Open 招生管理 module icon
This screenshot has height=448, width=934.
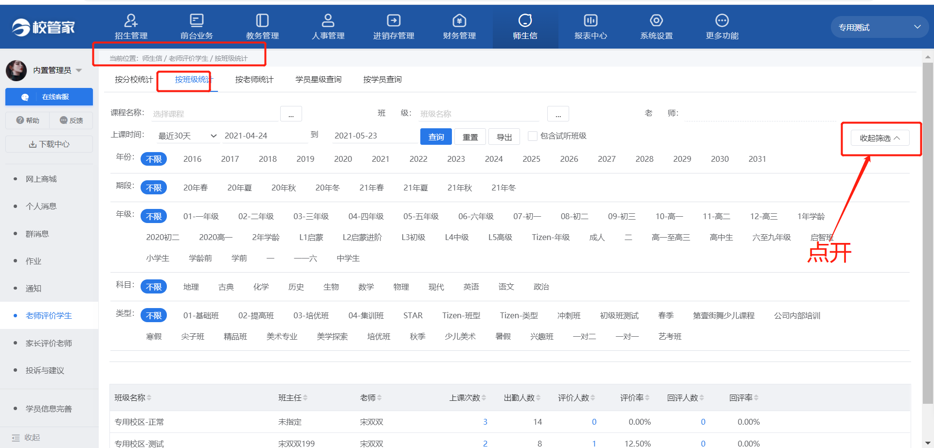point(131,20)
